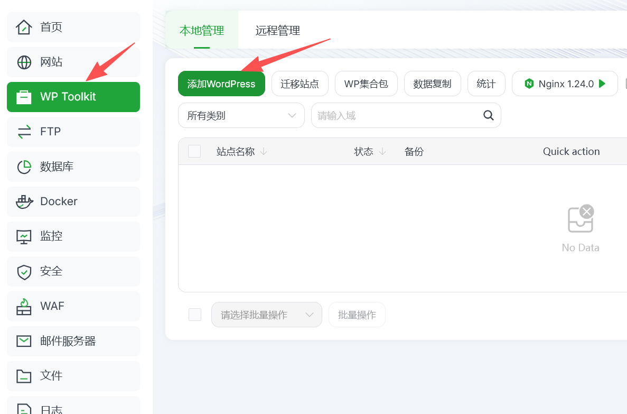Expand the 所有类别 category dropdown
This screenshot has height=414, width=627.
point(241,115)
